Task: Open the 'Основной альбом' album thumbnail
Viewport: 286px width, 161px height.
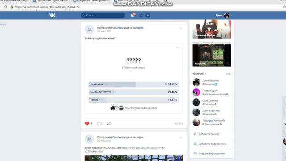Action: (x=211, y=29)
